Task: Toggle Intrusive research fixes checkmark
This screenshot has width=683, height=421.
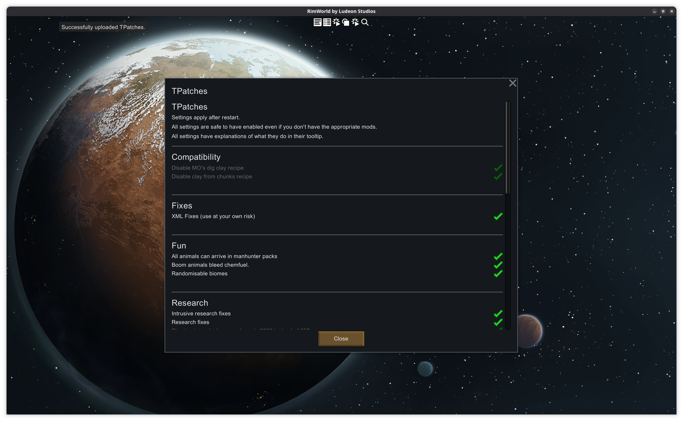Action: (498, 314)
